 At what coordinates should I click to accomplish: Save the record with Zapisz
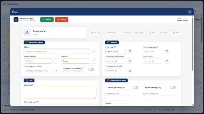click(x=47, y=20)
